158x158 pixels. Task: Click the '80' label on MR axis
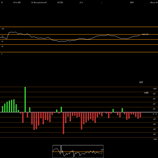[154, 94]
